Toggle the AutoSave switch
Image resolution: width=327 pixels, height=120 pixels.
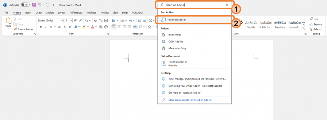click(25, 5)
